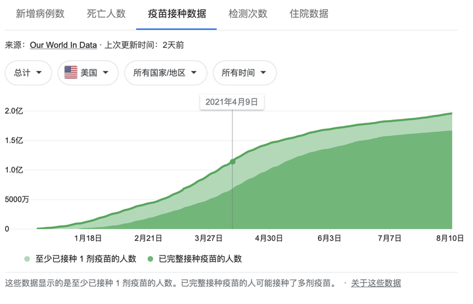Screen dimensions: 473x304
Task: Click the 2021年4月9日 tooltip label
Action: tap(231, 102)
